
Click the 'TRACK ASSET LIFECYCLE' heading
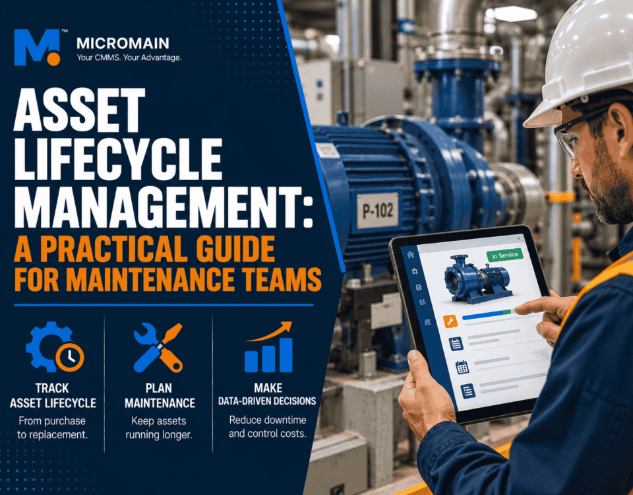coord(53,395)
